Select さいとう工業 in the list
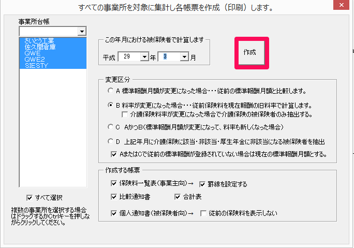 (53, 41)
